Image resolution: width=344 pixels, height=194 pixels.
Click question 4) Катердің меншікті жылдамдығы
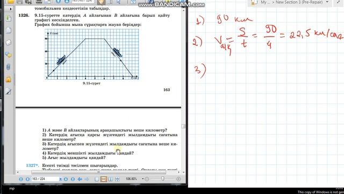(x=88, y=153)
